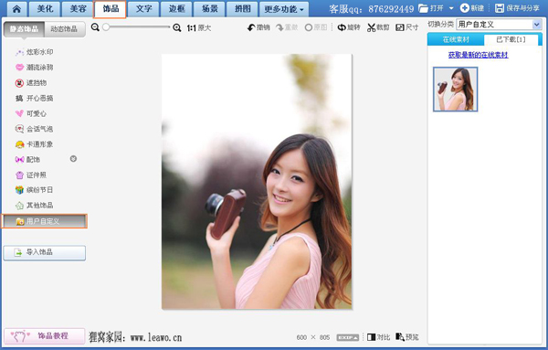Viewport: 548px width, 350px height.
Task: Switch to 动态饰品 tab
Action: tap(64, 29)
